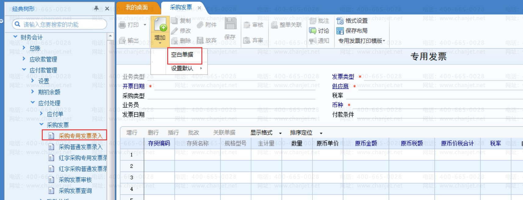Pin the 经典树形 panel with pushpin

click(96, 9)
